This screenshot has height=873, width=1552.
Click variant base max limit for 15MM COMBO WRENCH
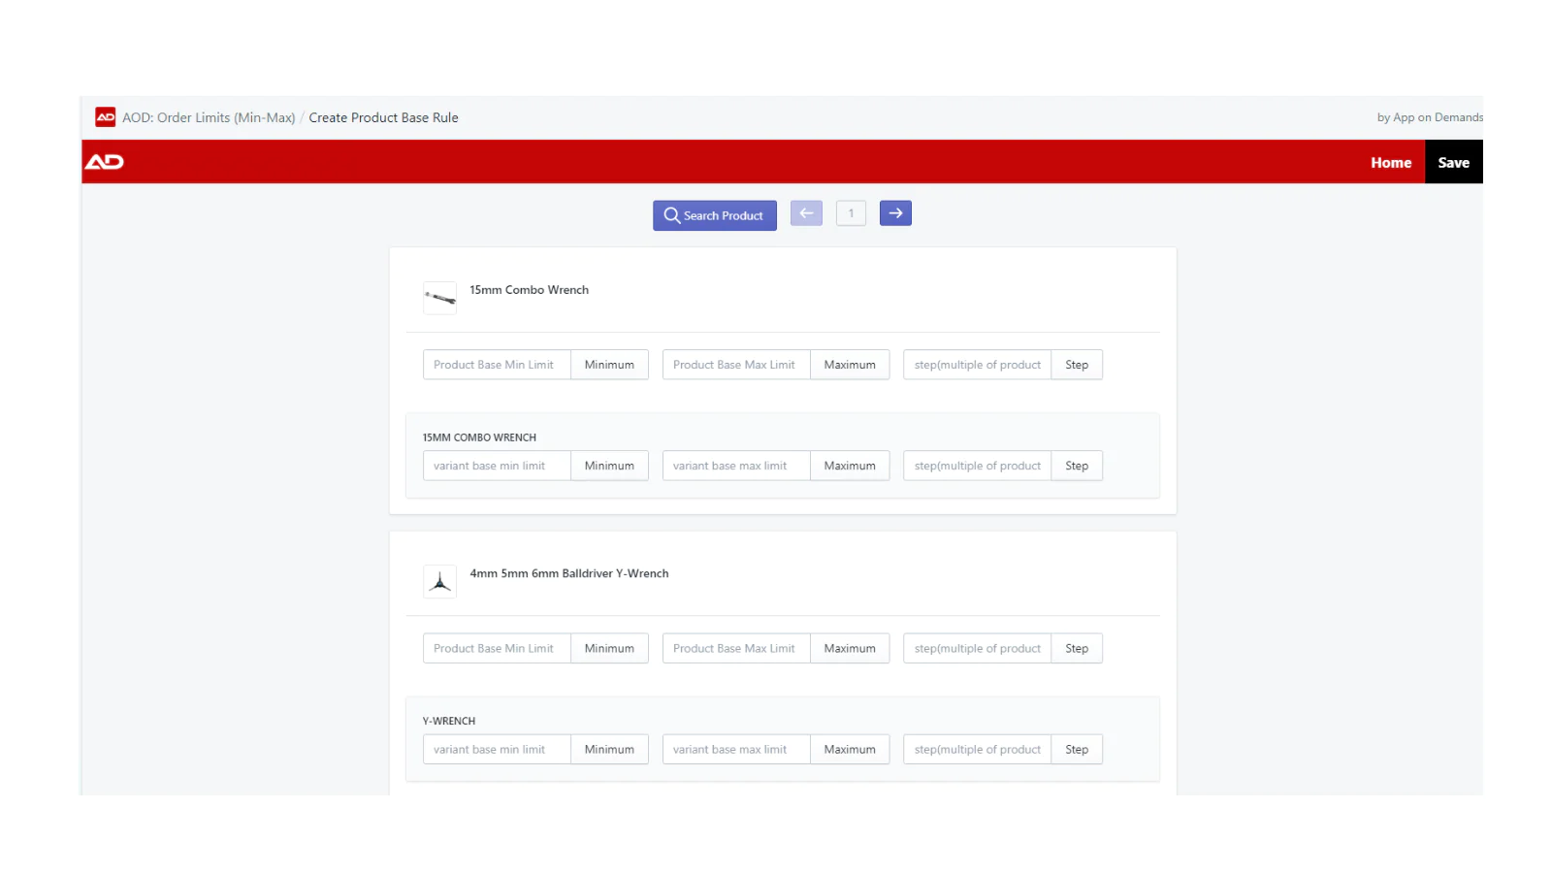(x=736, y=466)
